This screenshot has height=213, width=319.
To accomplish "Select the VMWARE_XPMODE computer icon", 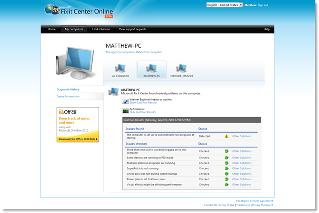I will tap(181, 69).
